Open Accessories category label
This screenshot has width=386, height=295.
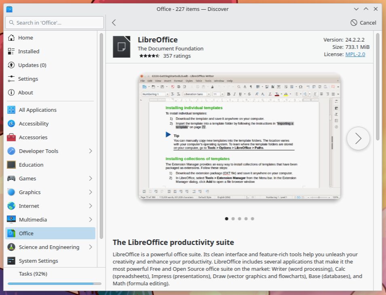(33, 138)
